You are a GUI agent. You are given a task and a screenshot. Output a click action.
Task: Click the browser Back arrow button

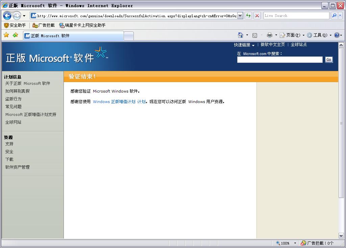7,16
